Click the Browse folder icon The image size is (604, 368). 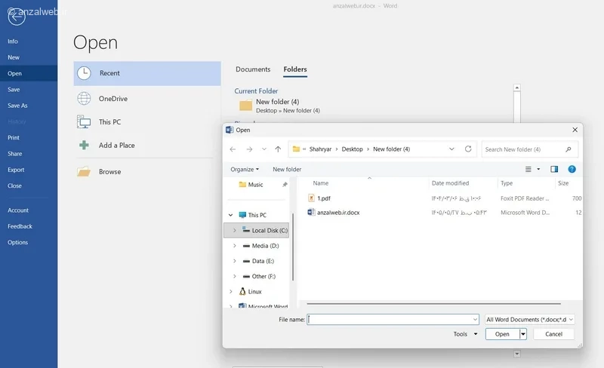84,172
